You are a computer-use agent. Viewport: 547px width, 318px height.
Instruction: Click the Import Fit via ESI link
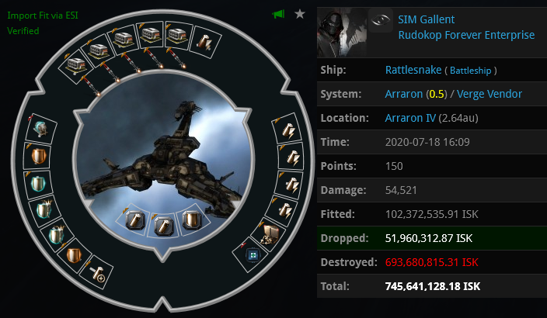43,16
